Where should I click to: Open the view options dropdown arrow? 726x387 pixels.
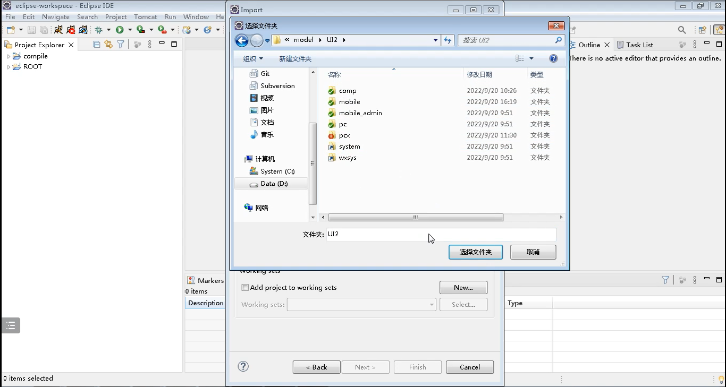(531, 58)
